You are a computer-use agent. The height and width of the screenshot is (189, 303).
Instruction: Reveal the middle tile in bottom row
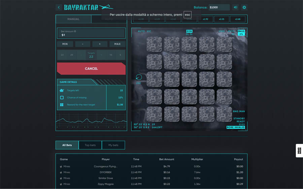[189, 114]
